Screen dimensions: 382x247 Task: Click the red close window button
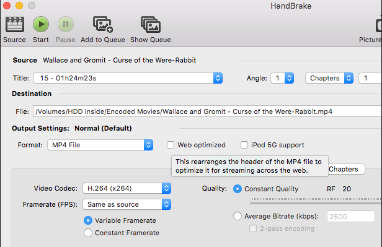(x=7, y=6)
